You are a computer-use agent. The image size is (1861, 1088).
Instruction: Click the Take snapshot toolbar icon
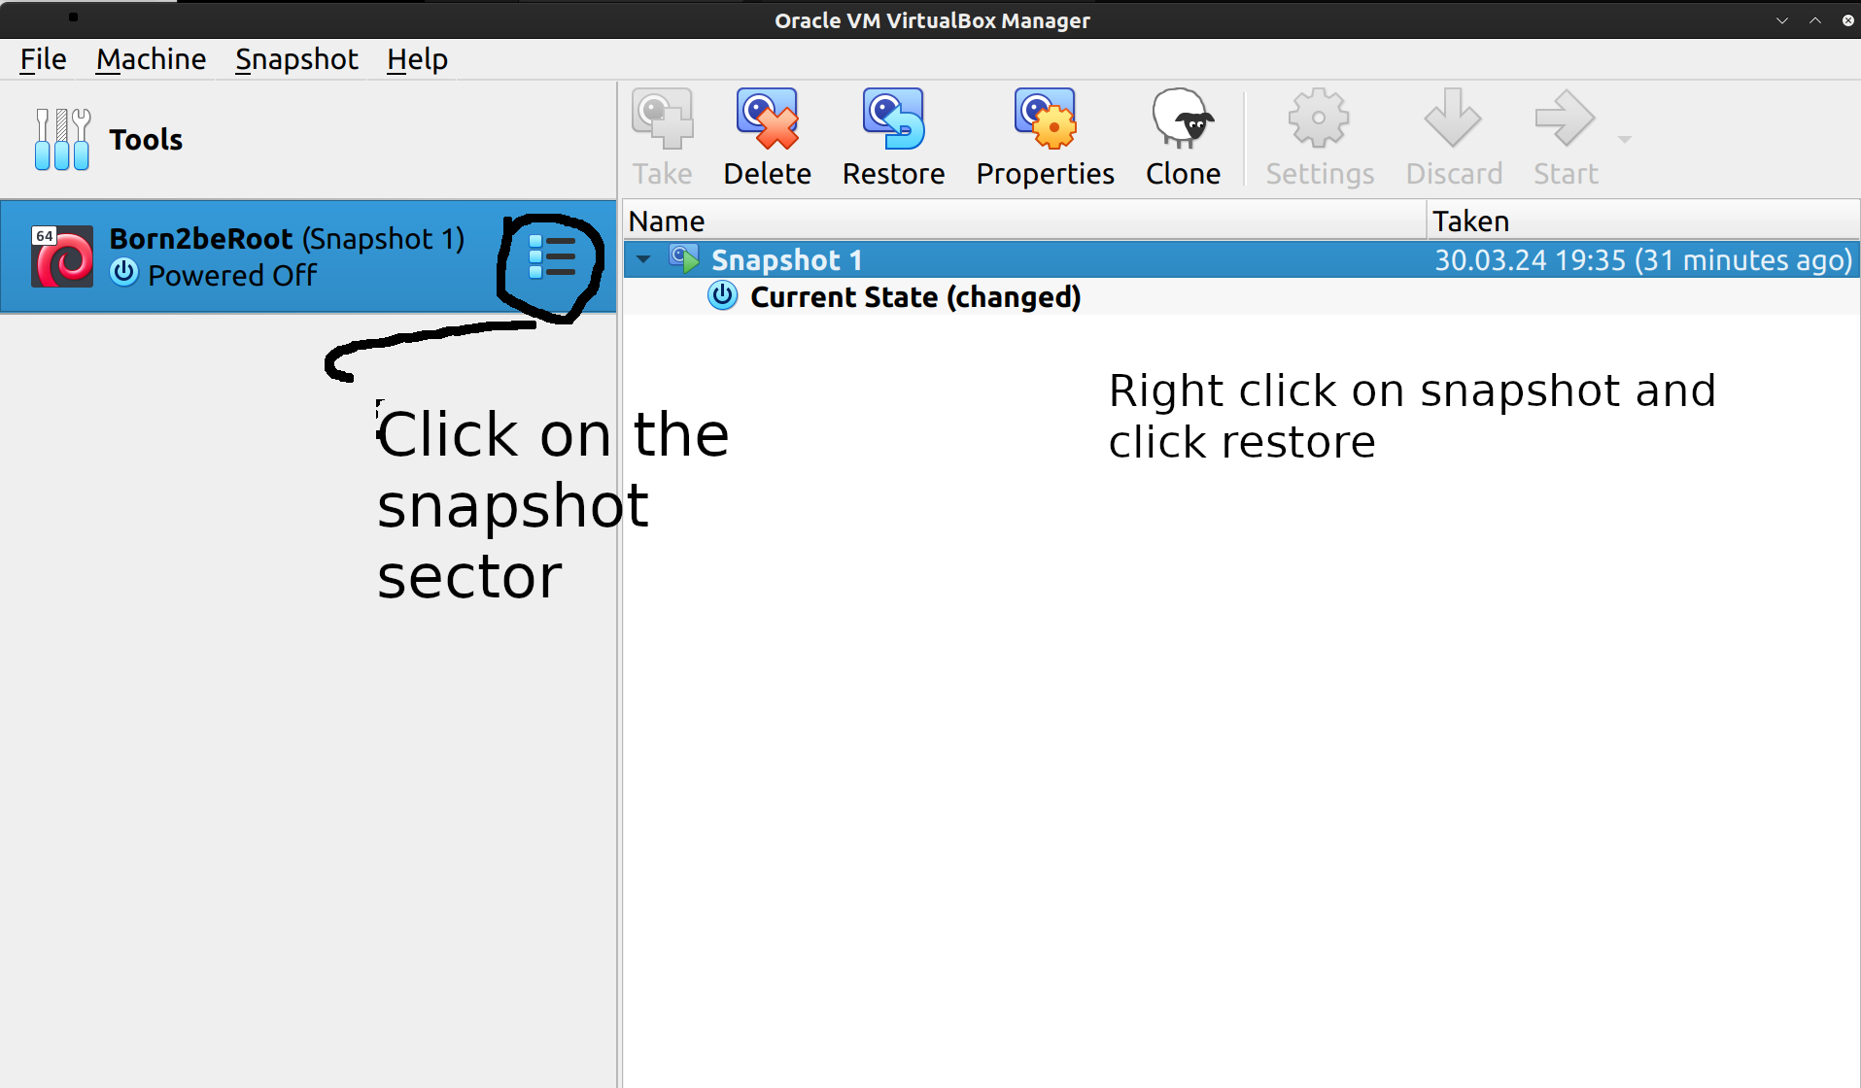tap(663, 119)
